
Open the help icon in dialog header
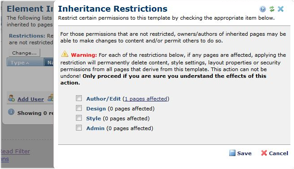pos(263,9)
